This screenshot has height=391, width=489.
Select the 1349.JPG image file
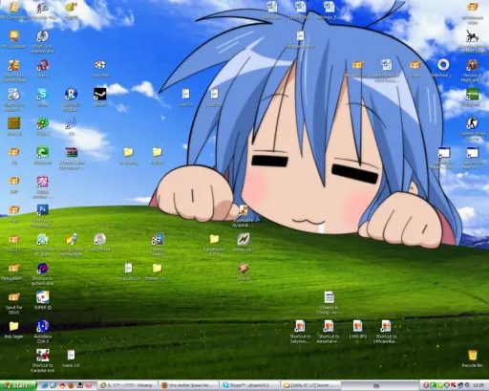(357, 330)
